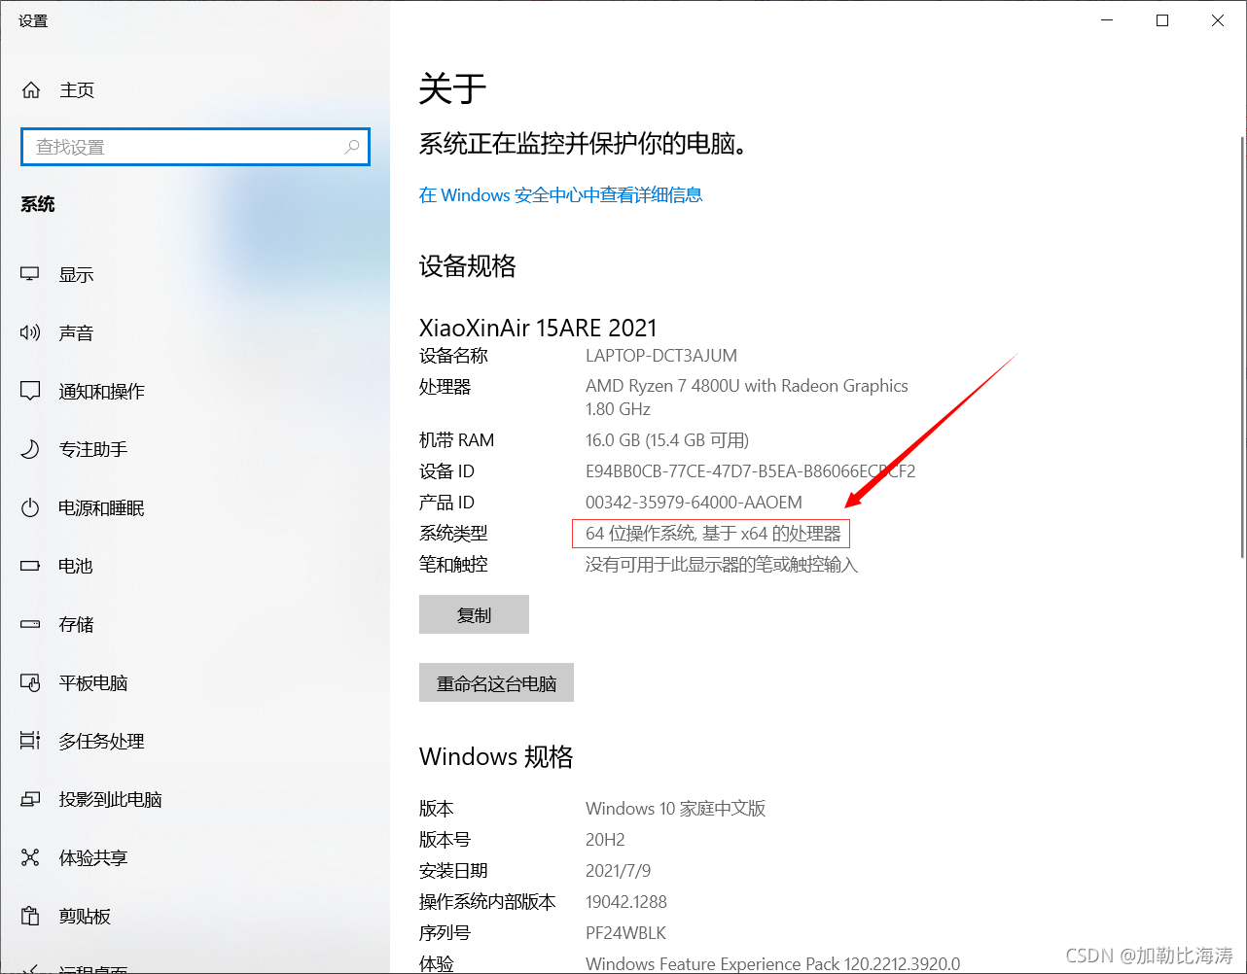The image size is (1247, 974).
Task: Maximize the 设置 window
Action: point(1162,20)
